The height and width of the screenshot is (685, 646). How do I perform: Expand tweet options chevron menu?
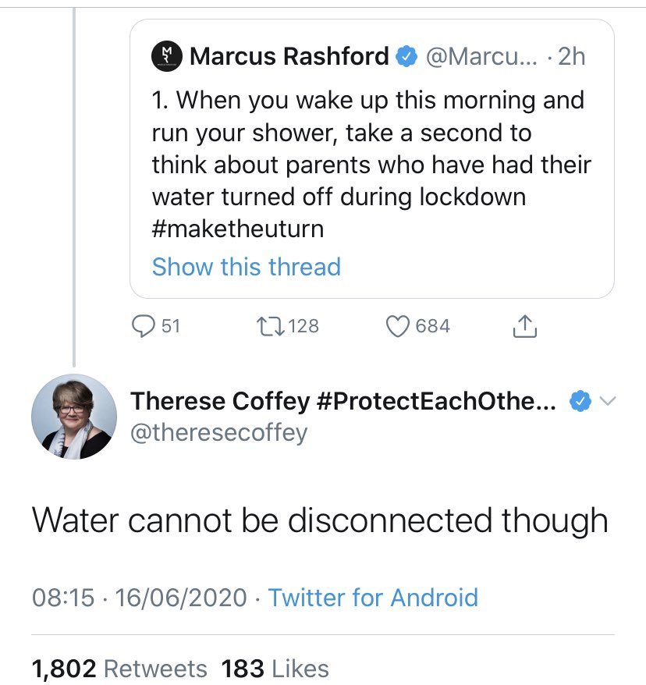point(608,401)
